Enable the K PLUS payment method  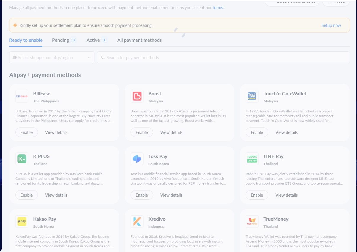pyautogui.click(x=27, y=195)
